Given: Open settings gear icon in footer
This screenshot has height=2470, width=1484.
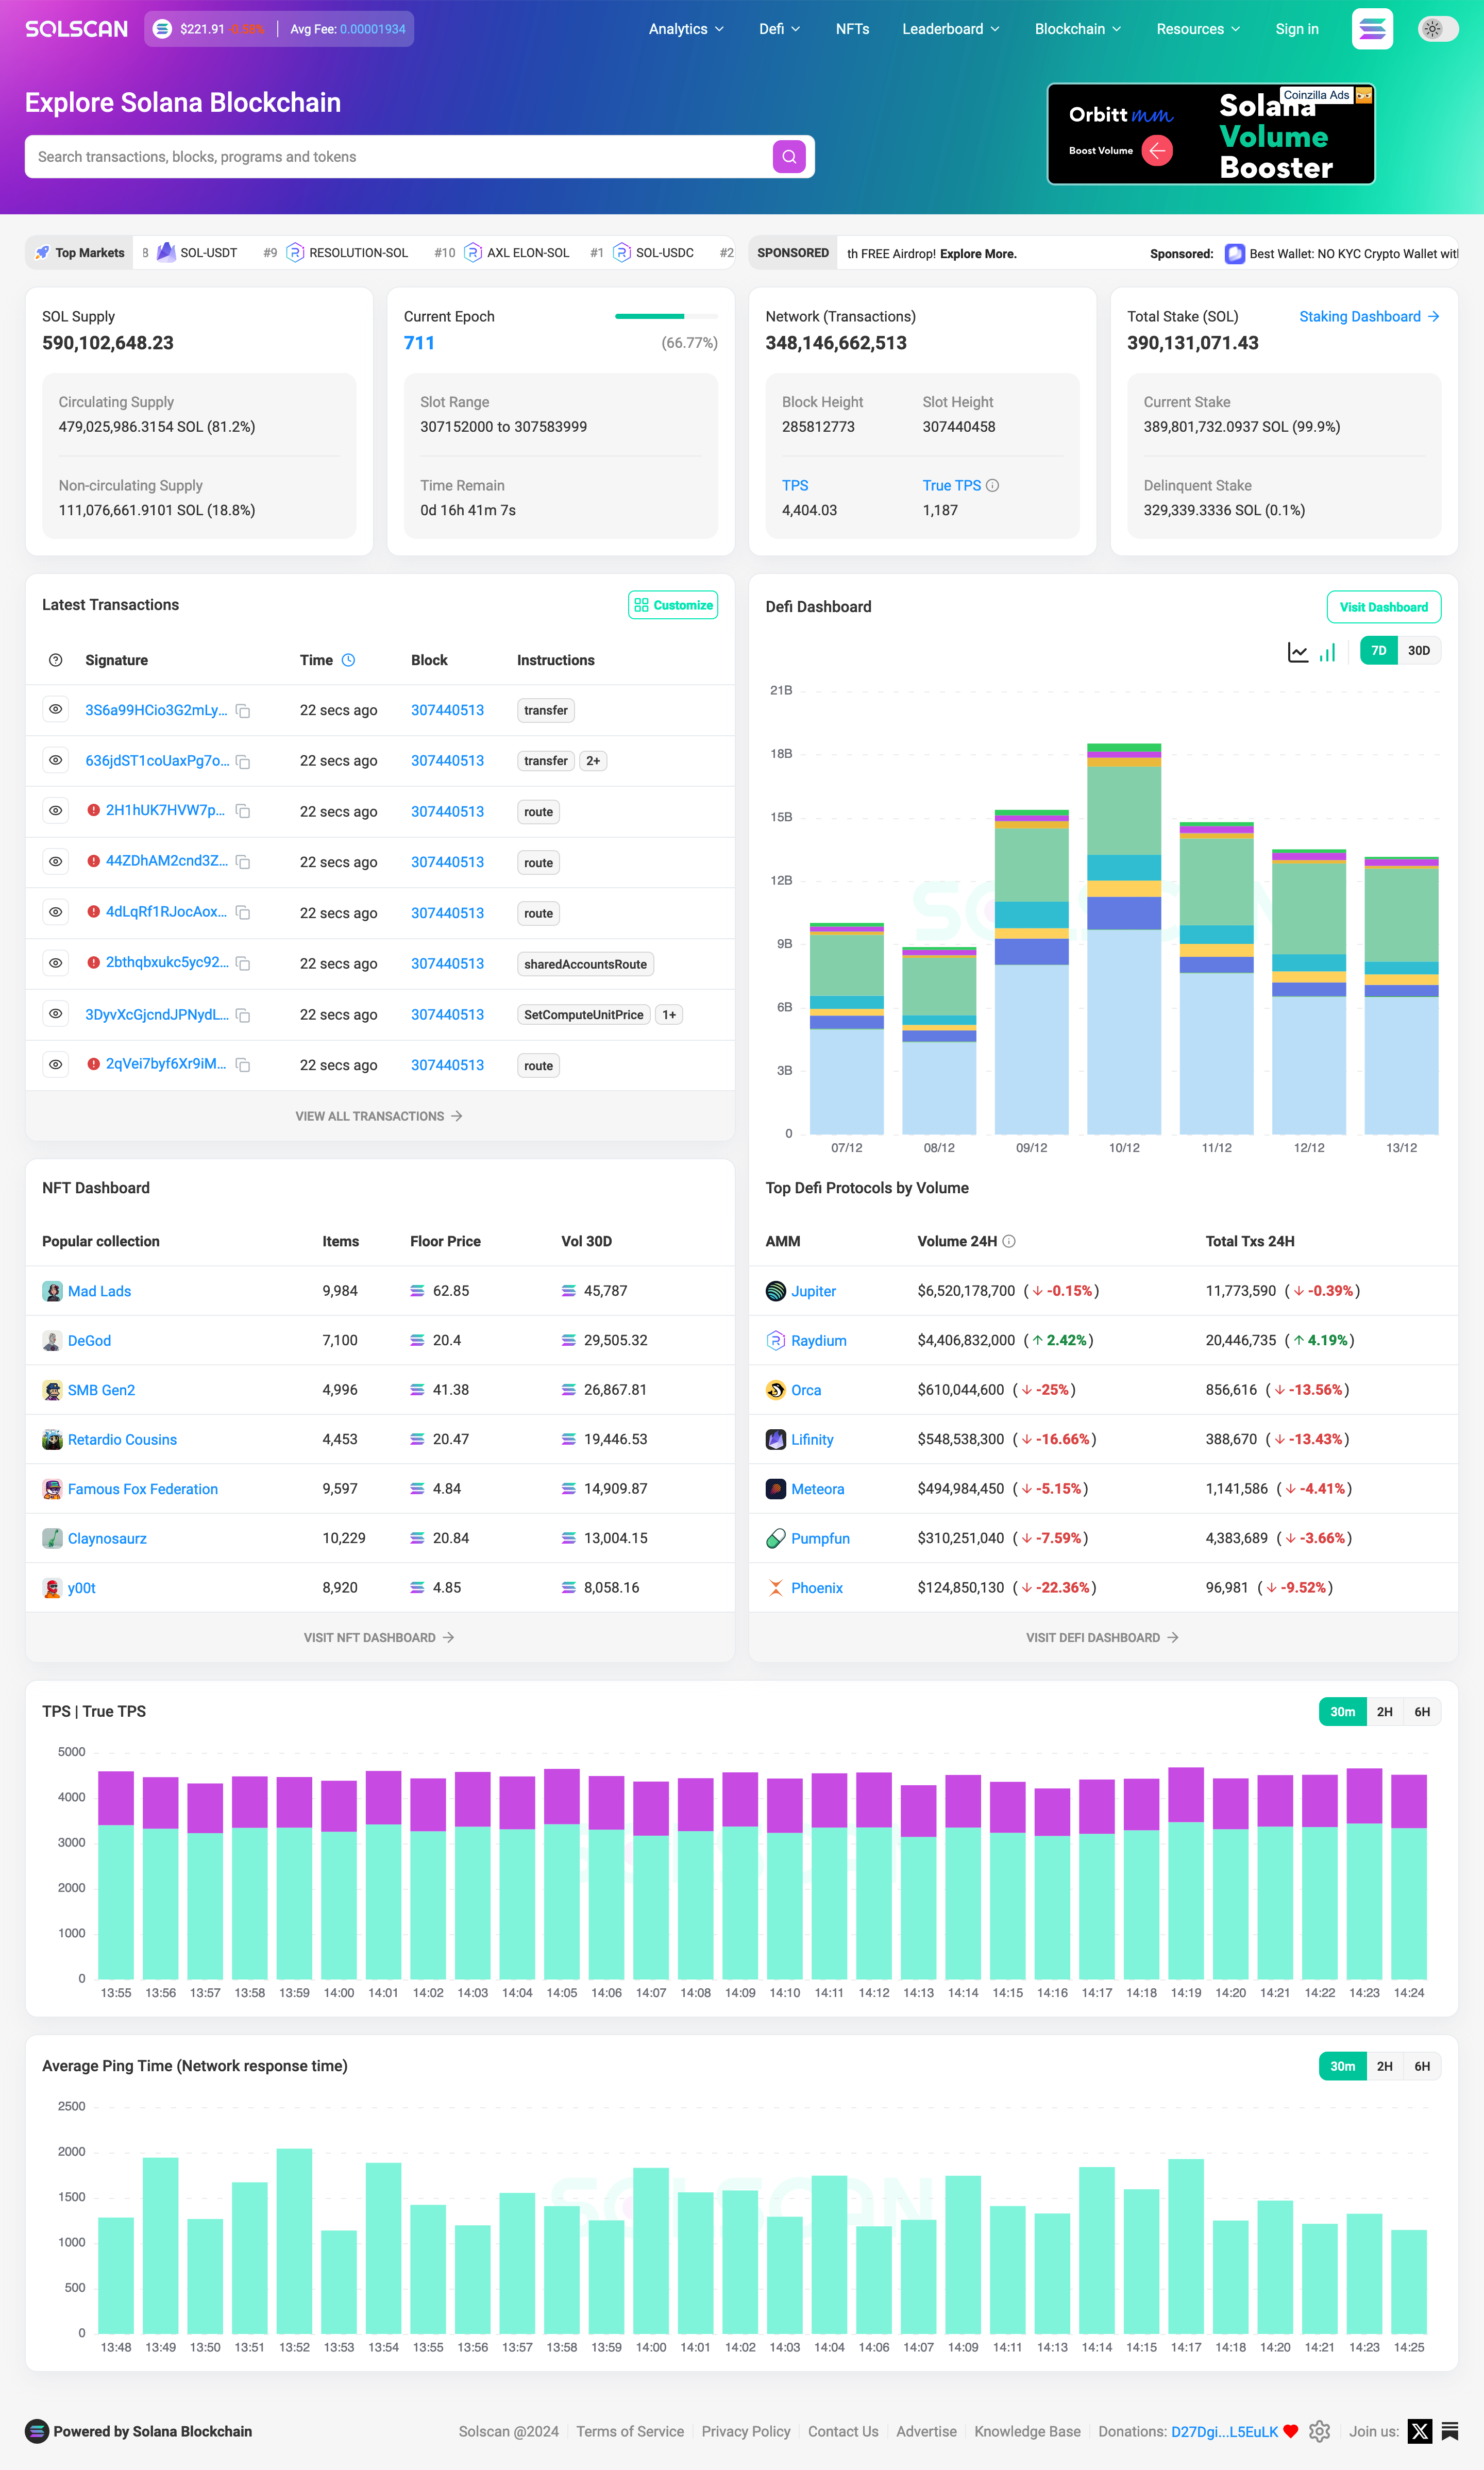Looking at the screenshot, I should point(1320,2431).
